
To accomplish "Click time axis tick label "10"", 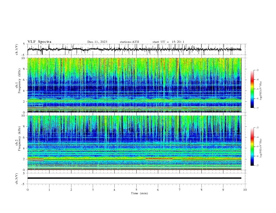I will tap(245, 190).
